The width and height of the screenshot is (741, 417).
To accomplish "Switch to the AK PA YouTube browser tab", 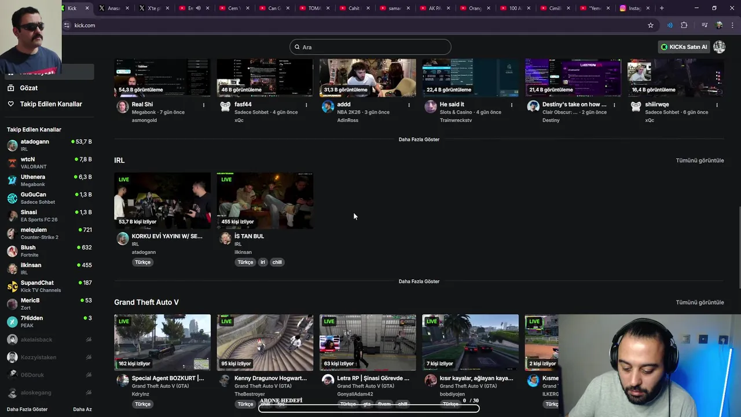I will coord(435,8).
